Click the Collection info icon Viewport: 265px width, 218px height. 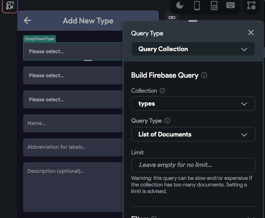[x=163, y=91]
